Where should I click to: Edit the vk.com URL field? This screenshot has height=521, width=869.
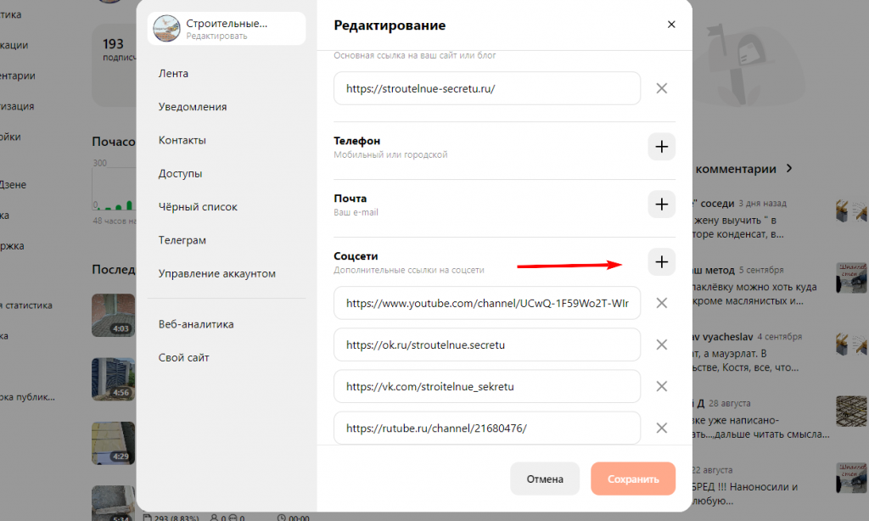tap(487, 386)
